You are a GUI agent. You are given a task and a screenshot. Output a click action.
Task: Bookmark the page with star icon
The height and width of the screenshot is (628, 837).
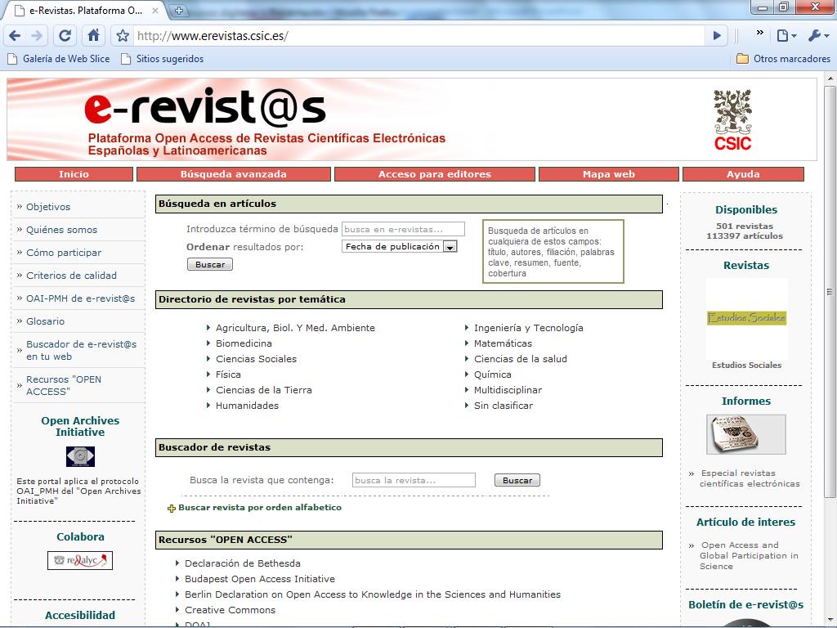click(123, 36)
